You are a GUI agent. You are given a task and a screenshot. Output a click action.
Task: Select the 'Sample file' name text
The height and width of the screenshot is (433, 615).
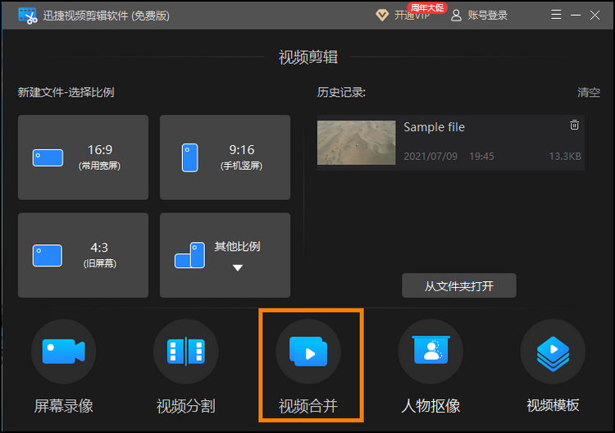pyautogui.click(x=434, y=127)
